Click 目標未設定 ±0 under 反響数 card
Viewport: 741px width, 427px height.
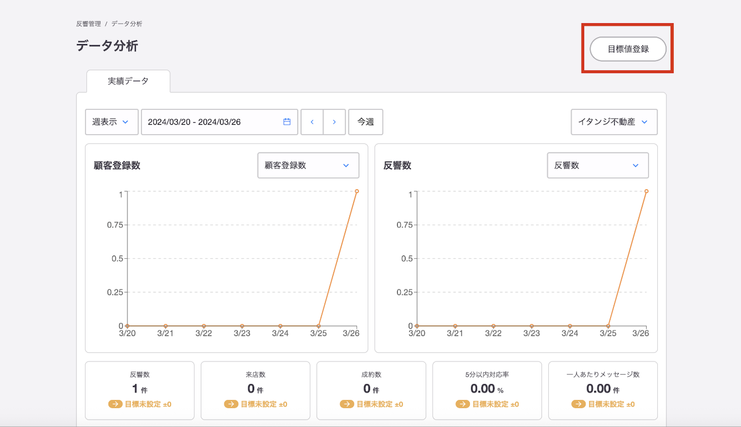coord(148,404)
